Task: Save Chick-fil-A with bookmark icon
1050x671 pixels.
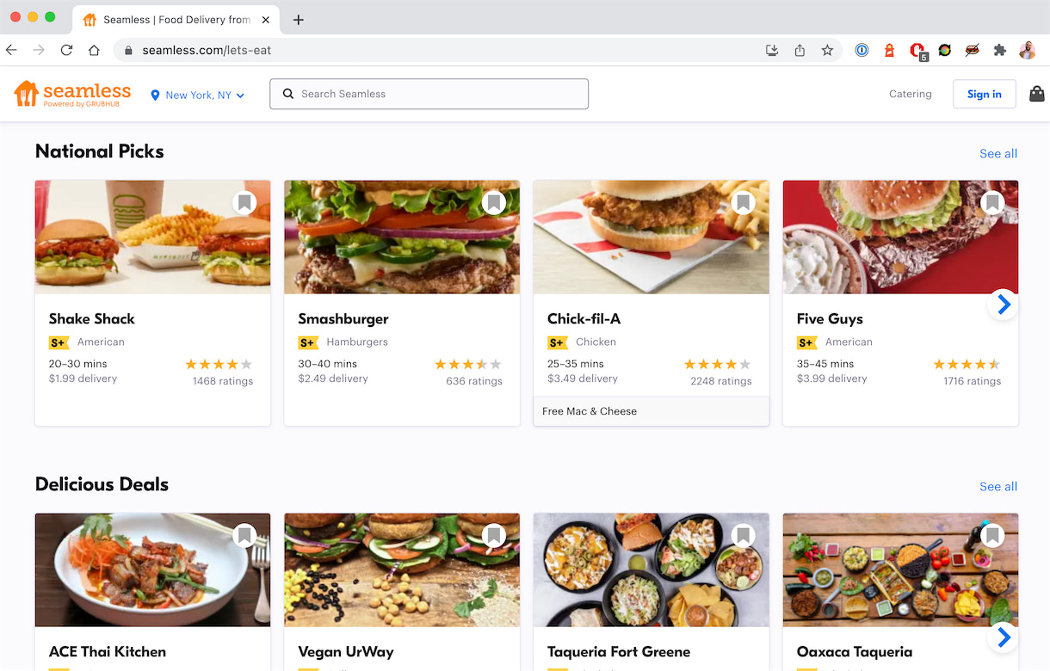Action: pos(743,203)
